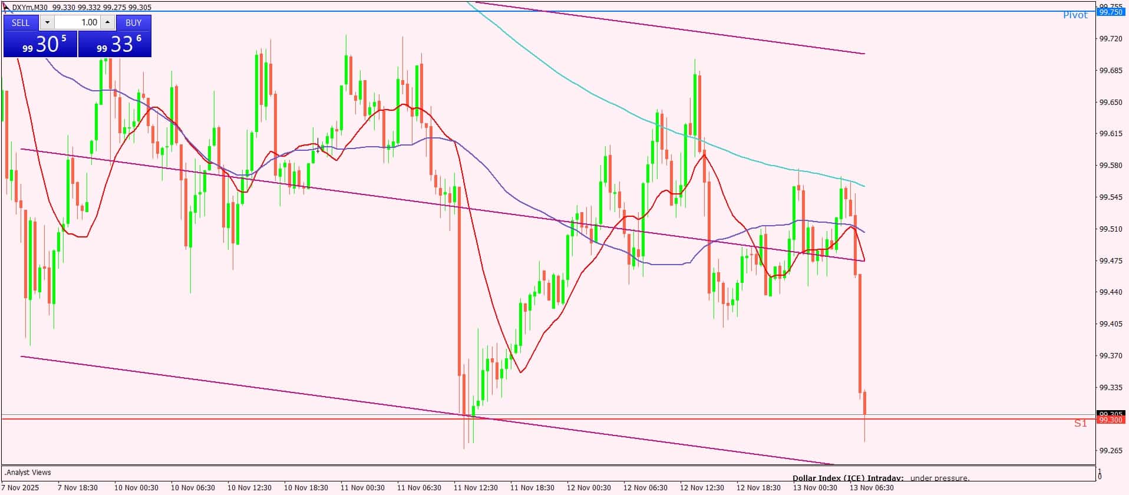Viewport: 1129px width, 495px height.
Task: Click the 12 Nov 00:30 time label
Action: point(589,488)
